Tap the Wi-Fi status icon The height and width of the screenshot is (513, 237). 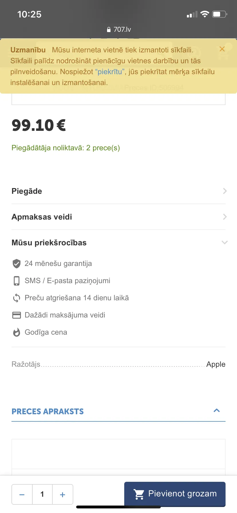[x=205, y=14]
